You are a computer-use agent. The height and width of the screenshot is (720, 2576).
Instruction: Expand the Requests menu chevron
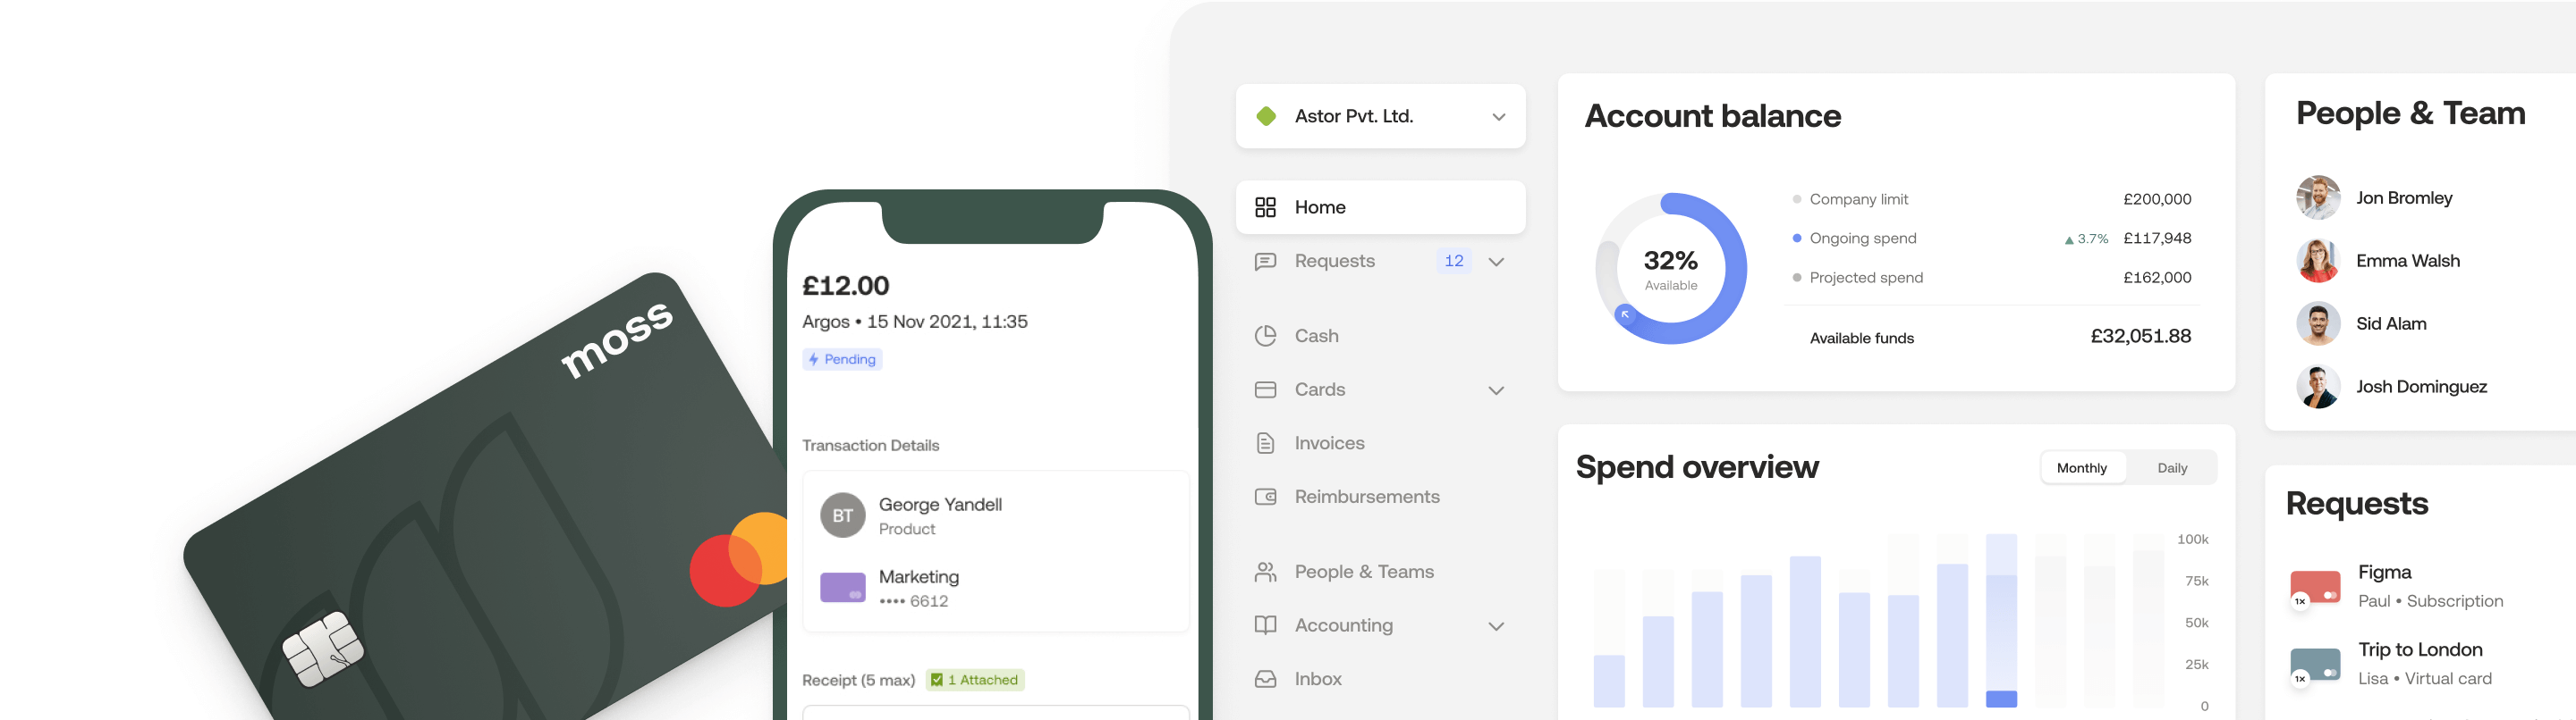1496,262
